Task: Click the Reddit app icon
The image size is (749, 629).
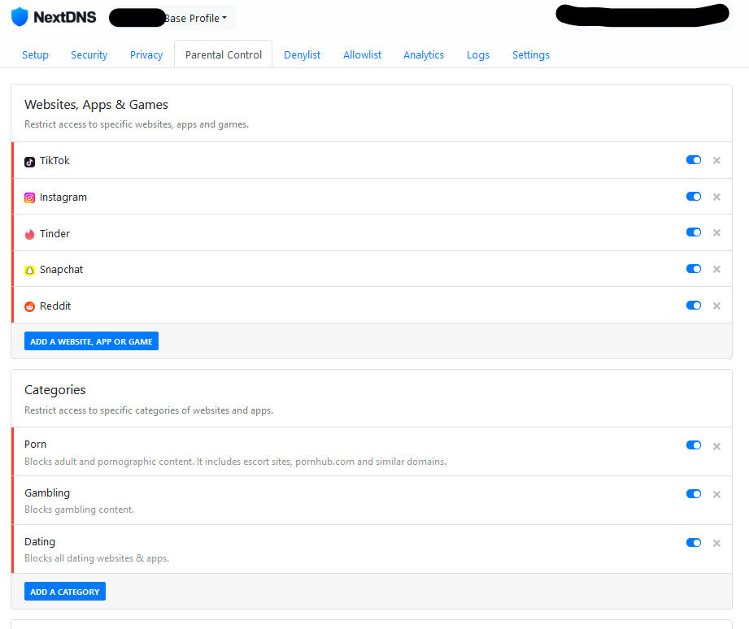Action: click(29, 306)
